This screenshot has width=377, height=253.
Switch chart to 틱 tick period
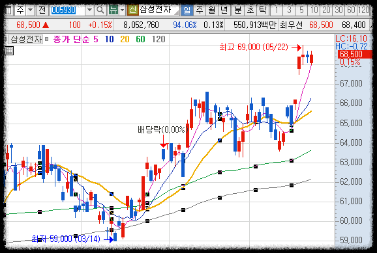263,10
